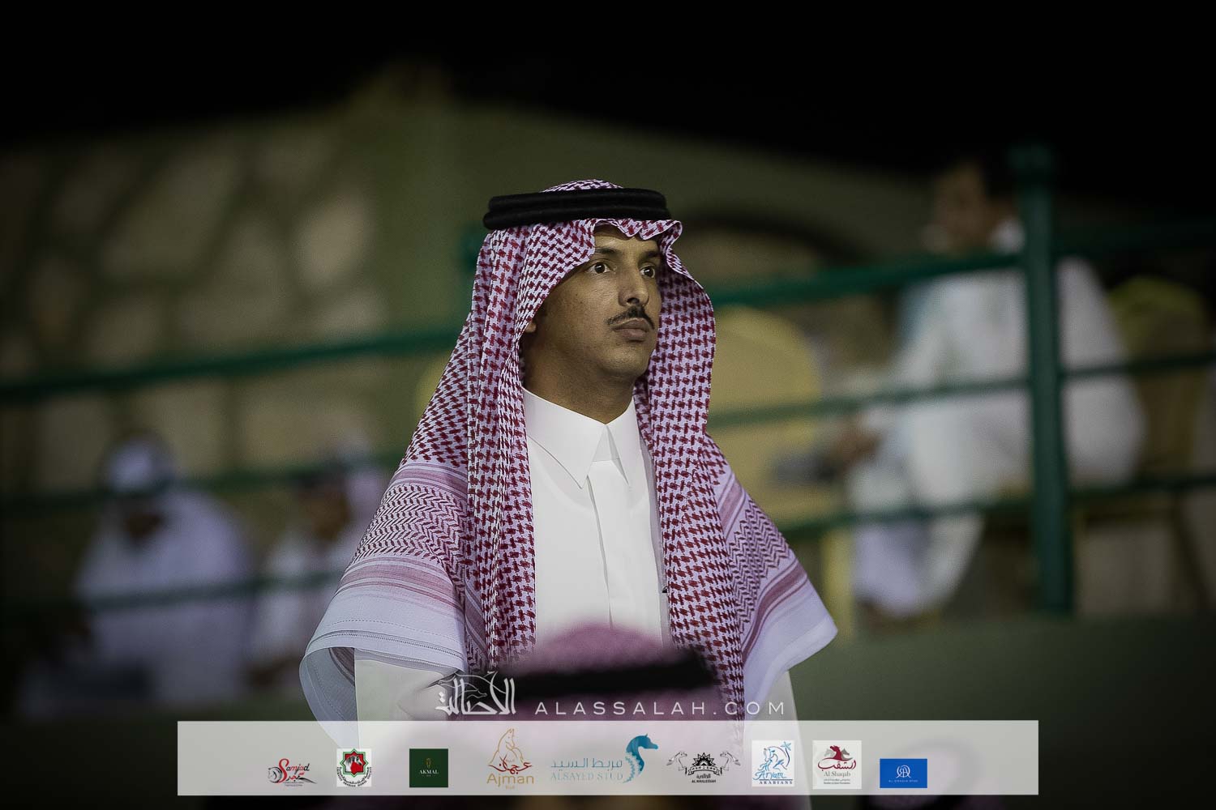This screenshot has height=810, width=1216.
Task: Open the Al Shaqab logo
Action: point(837,764)
